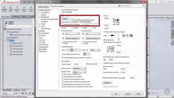Open the PropertyManager tab icon
The height and width of the screenshot is (98, 174).
point(11,23)
